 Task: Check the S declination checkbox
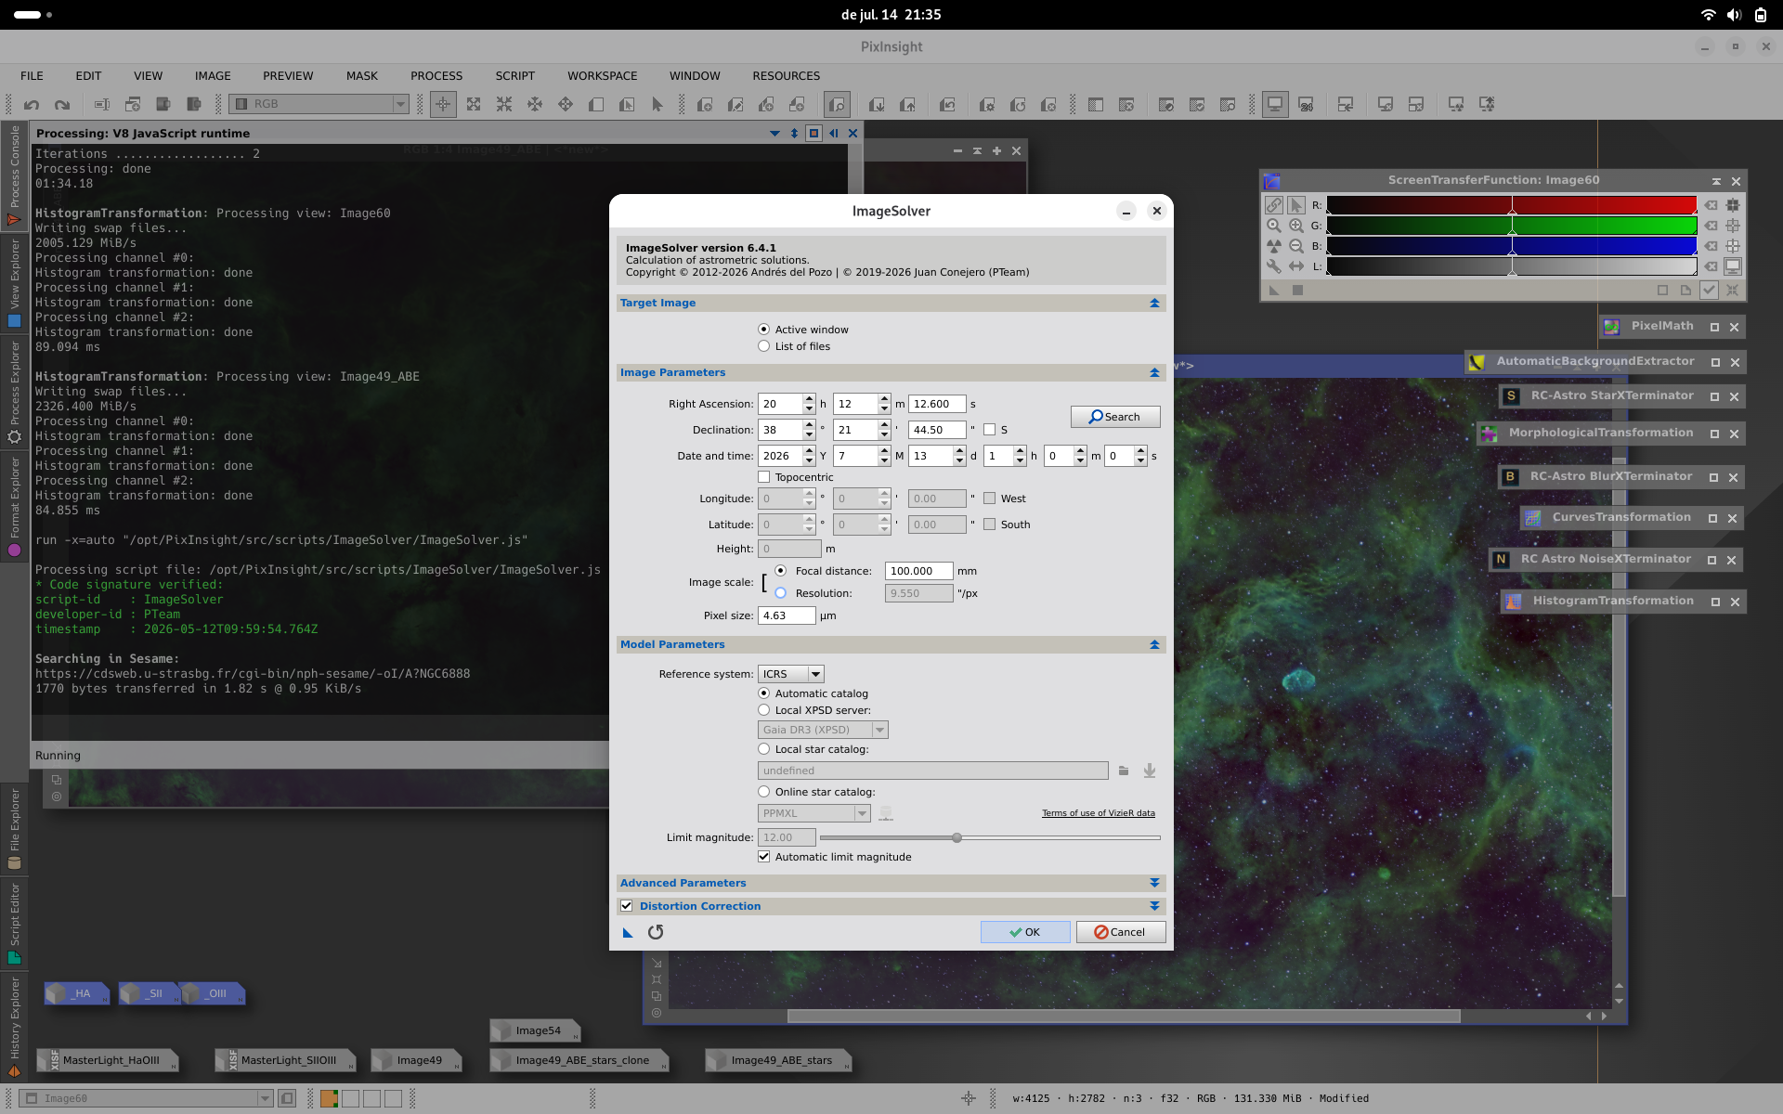click(989, 430)
